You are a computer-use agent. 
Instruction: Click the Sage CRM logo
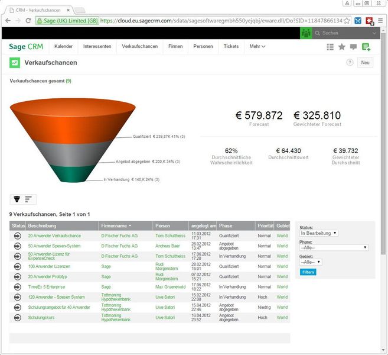[x=26, y=47]
